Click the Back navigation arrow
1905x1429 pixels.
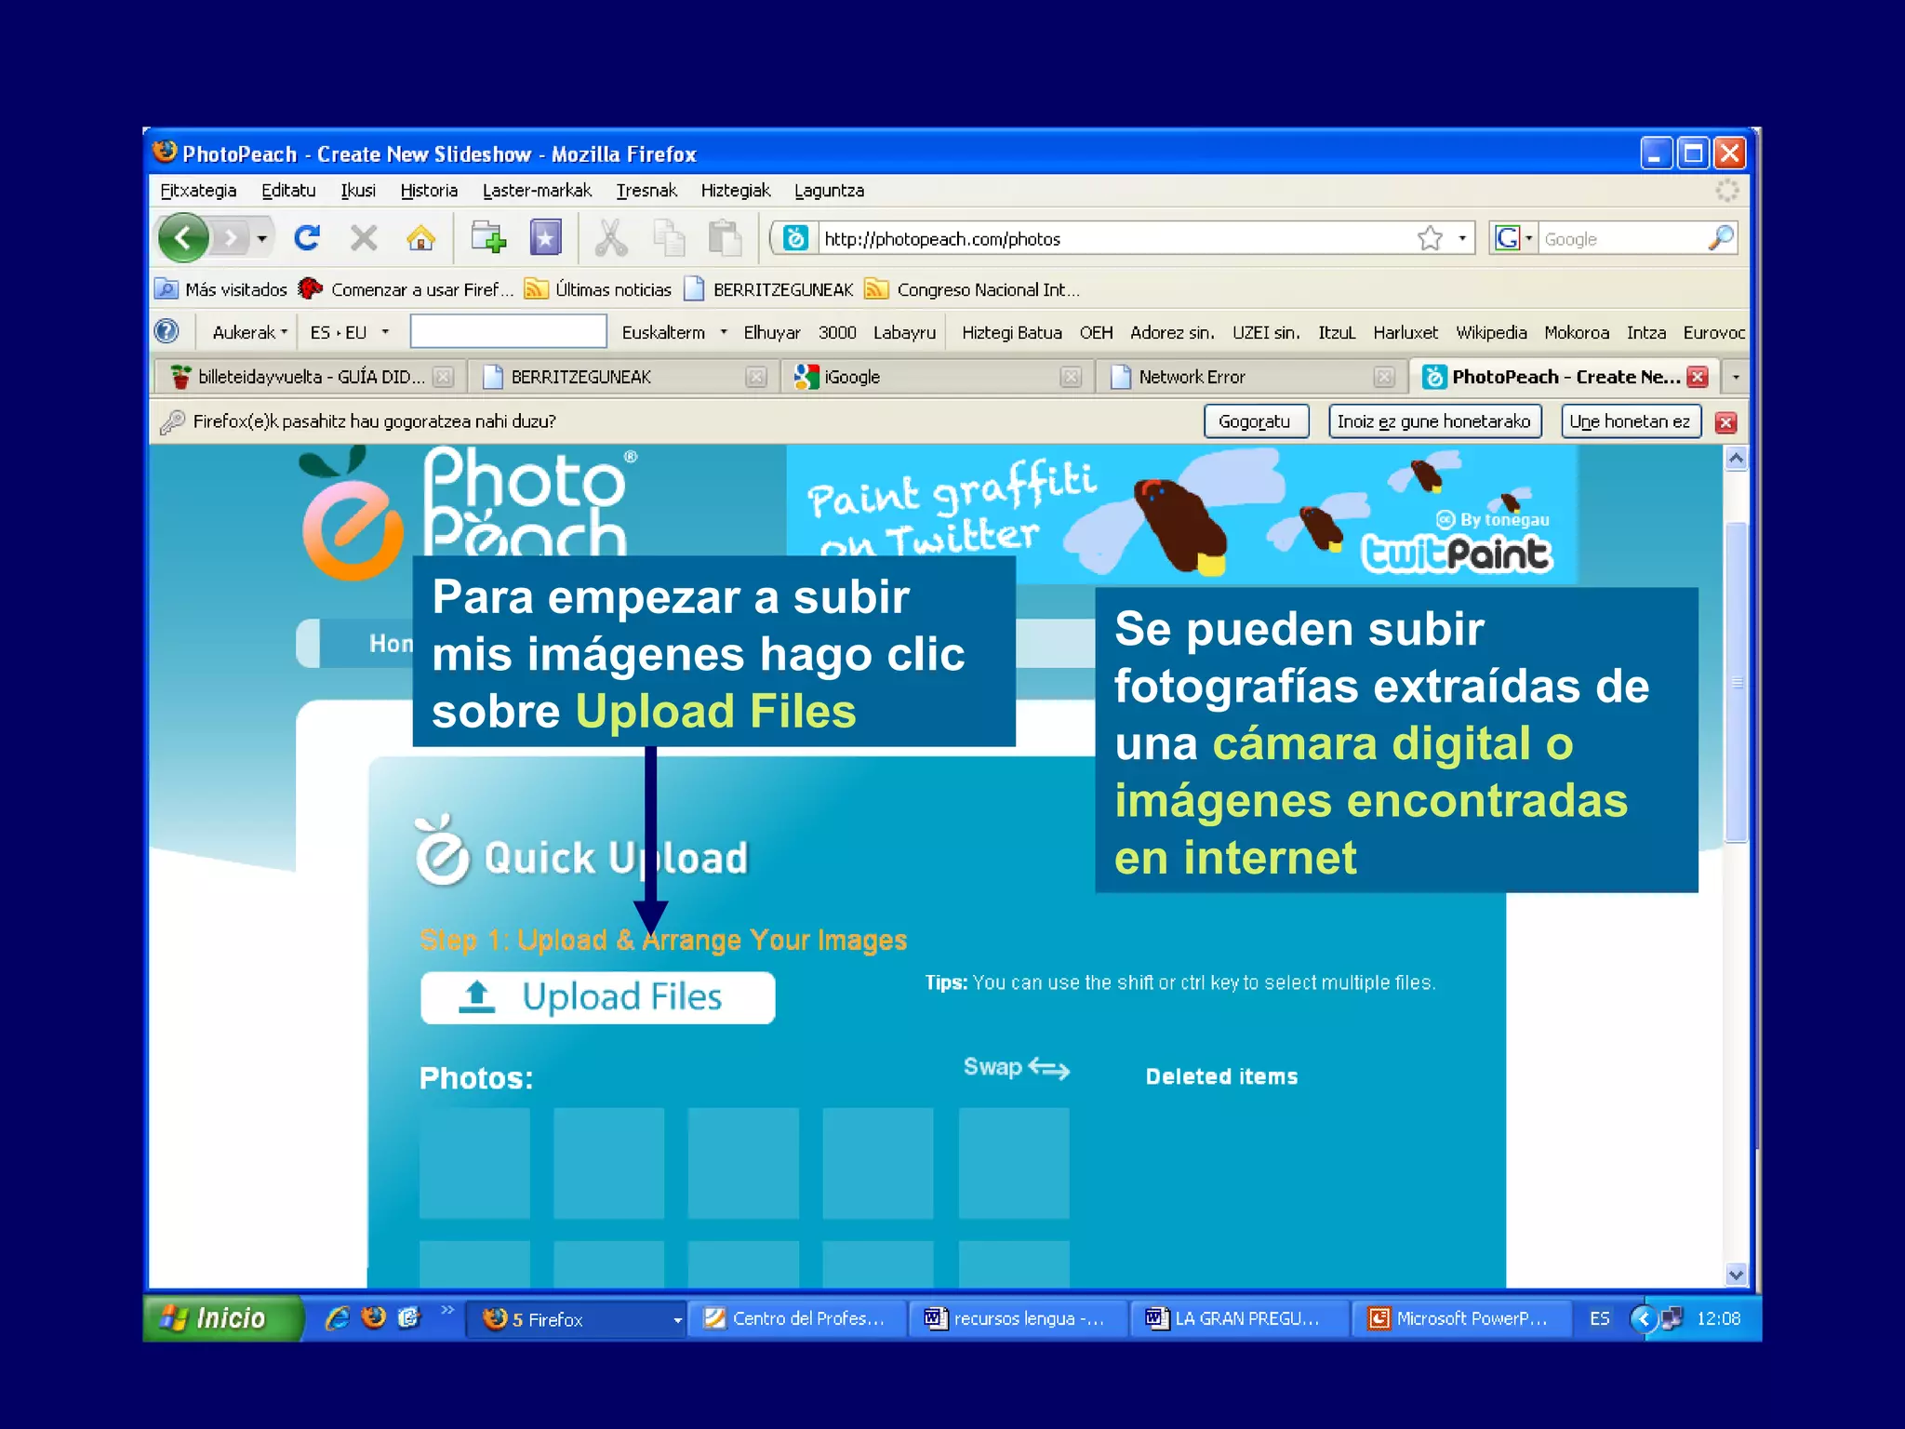(183, 238)
